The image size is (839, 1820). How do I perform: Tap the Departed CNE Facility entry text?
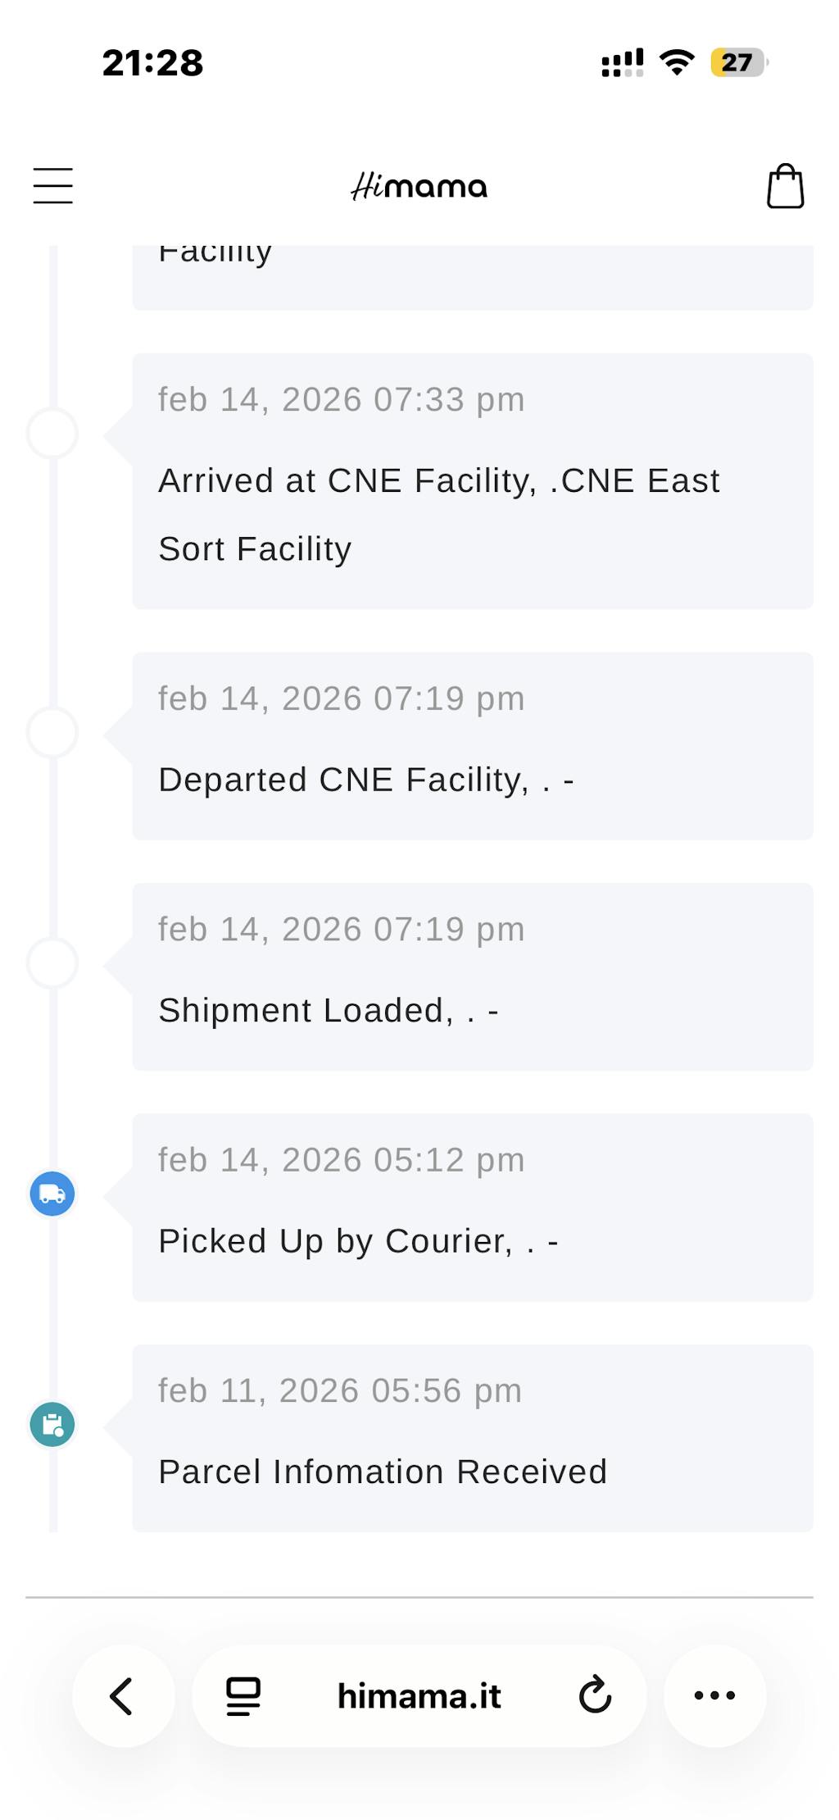(365, 780)
